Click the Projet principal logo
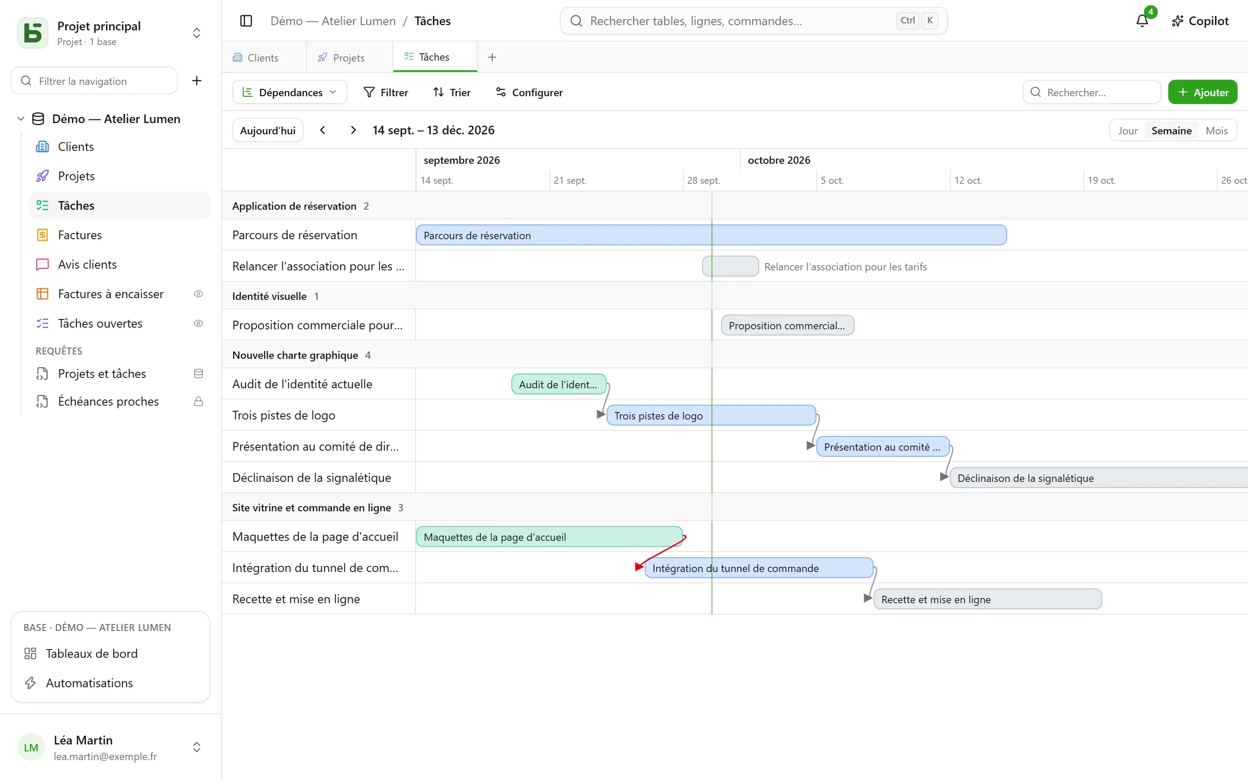1248x780 pixels. point(33,32)
